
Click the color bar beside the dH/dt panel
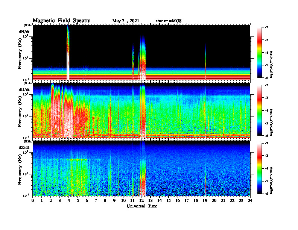(259, 53)
